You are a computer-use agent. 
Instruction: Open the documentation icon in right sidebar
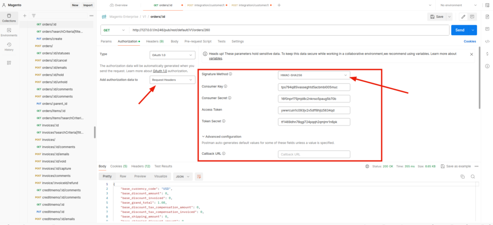click(x=487, y=16)
